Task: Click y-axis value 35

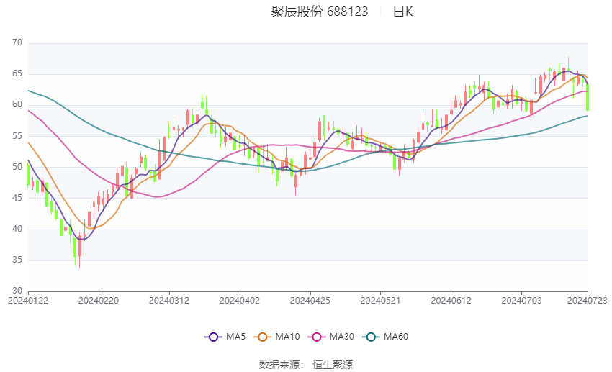Action: [17, 260]
